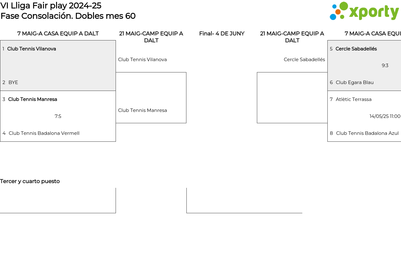Click the 7:5 match score

(x=58, y=116)
